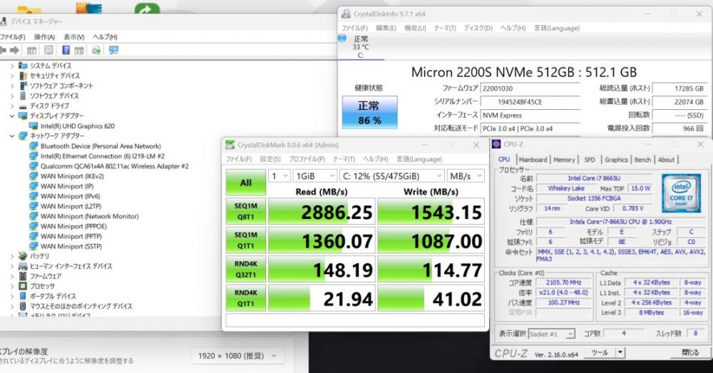This screenshot has width=713, height=373.
Task: Switch to CPU-Z About tab
Action: click(666, 160)
